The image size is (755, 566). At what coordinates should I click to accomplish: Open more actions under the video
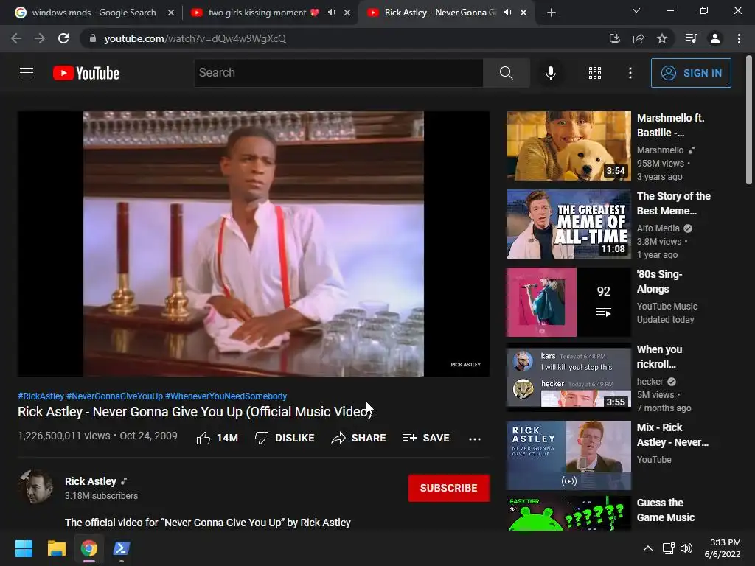pos(475,439)
